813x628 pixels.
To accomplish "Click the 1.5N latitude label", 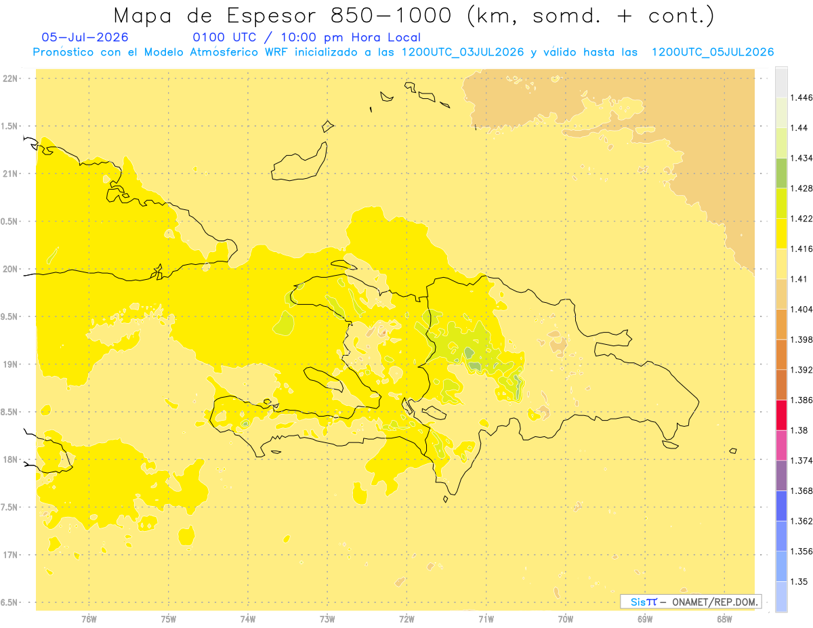I will point(10,126).
